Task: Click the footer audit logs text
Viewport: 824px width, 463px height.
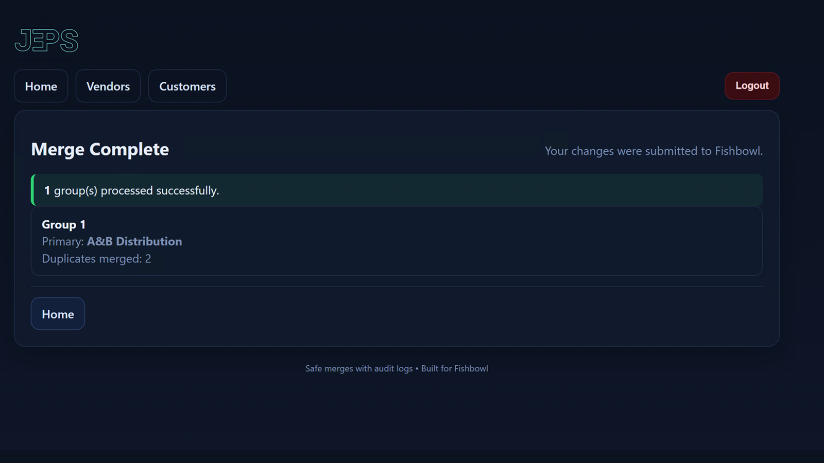Action: tap(358, 368)
